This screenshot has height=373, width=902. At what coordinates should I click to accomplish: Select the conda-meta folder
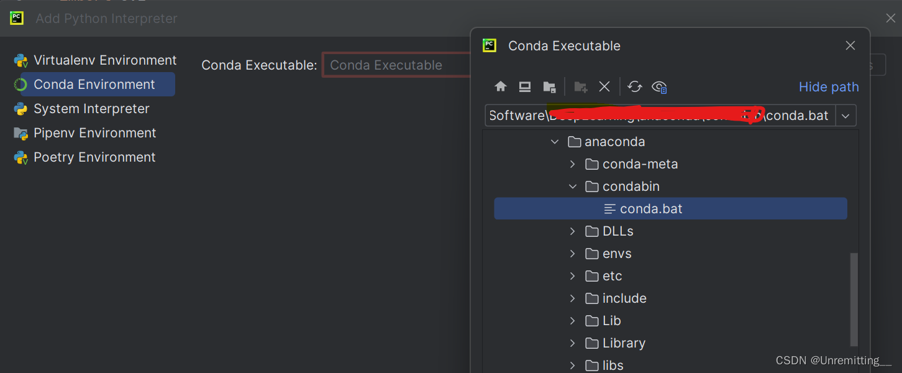(x=632, y=164)
